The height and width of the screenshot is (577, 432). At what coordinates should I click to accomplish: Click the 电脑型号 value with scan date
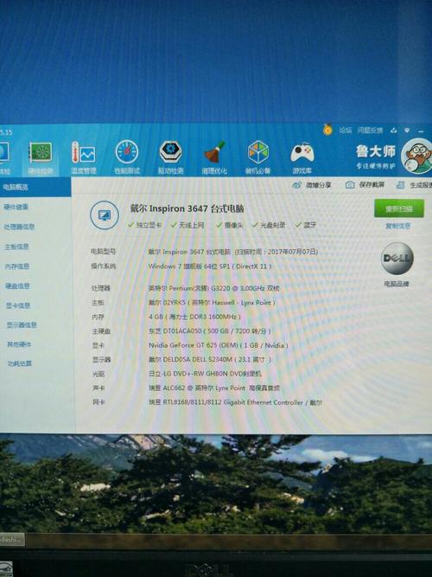point(232,252)
